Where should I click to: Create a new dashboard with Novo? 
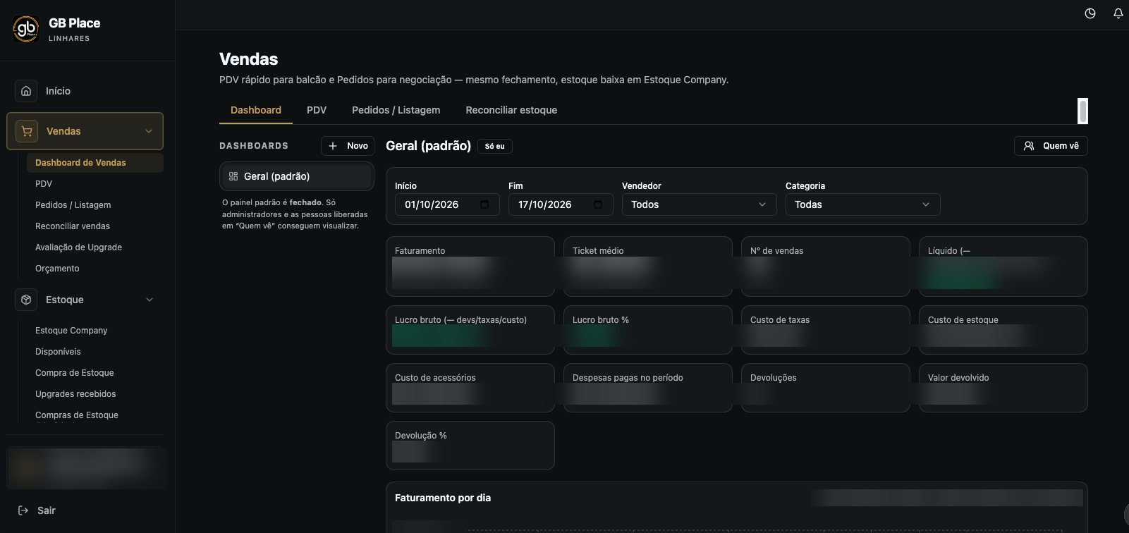(x=348, y=146)
